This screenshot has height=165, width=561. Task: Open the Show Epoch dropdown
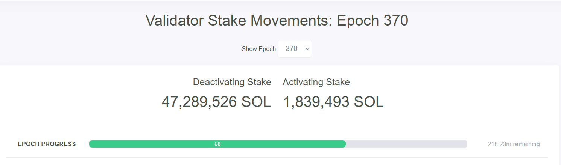[x=295, y=49]
